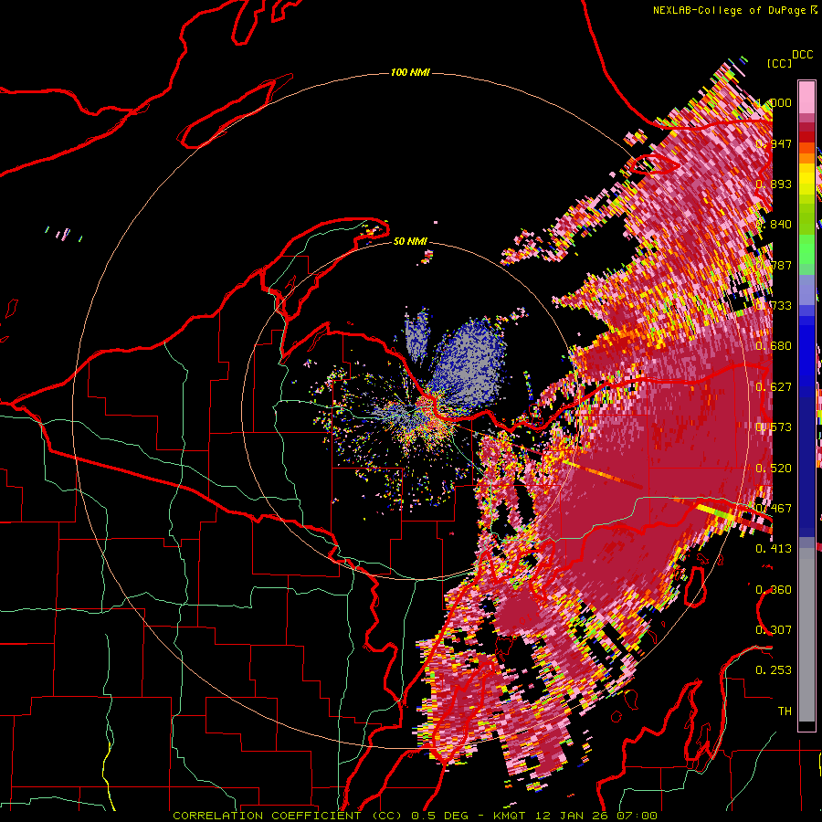Click the 50 NMI range ring label
822x822 pixels.
(x=410, y=241)
